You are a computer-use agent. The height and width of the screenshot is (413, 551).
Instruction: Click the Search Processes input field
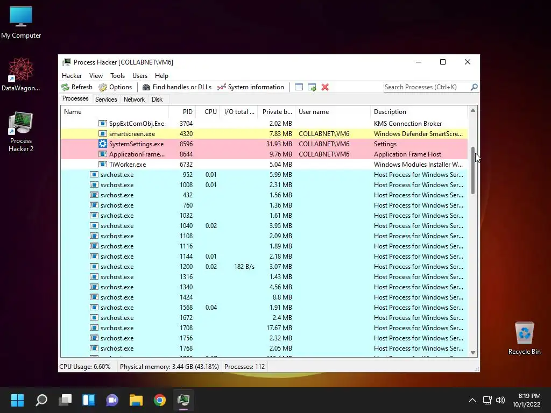pos(427,87)
